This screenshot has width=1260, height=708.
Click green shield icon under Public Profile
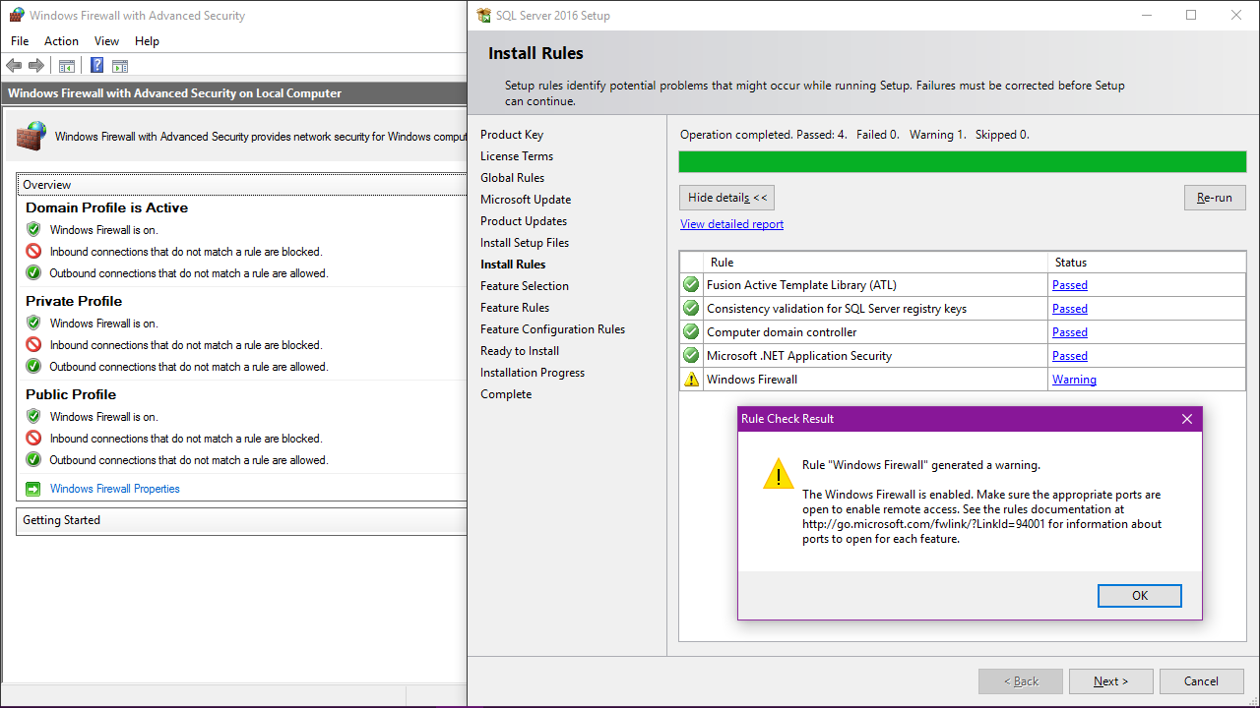pyautogui.click(x=33, y=416)
